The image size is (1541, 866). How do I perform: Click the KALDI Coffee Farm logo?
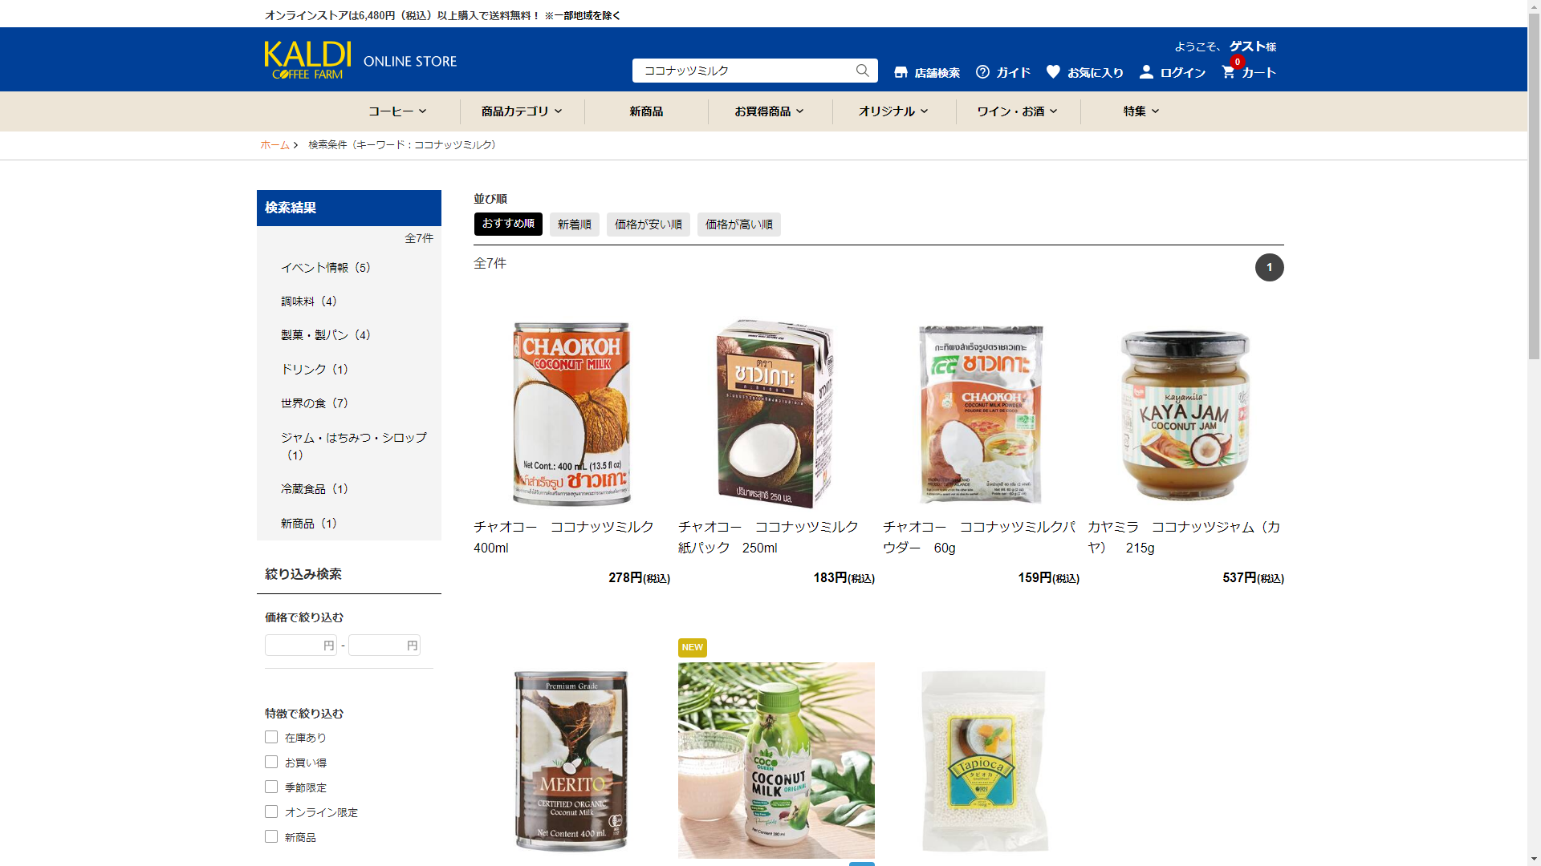pyautogui.click(x=307, y=60)
